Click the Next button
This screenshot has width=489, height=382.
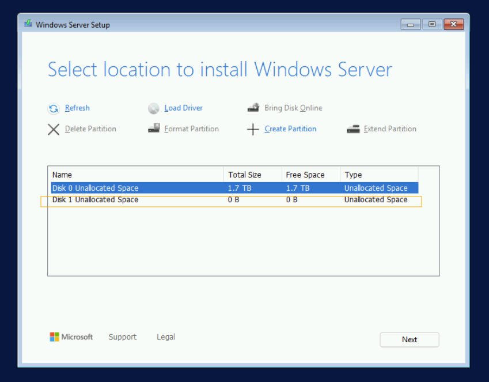pos(409,339)
